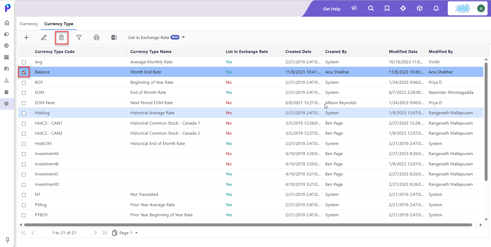Click the scroll right arrow of grid

click(x=481, y=225)
